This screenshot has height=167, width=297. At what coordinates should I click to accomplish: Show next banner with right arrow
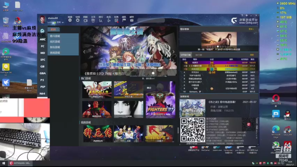tap(173, 52)
